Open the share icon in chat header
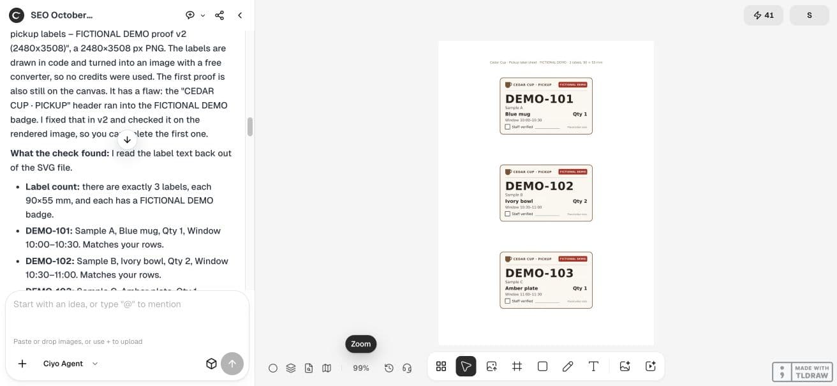This screenshot has height=386, width=837. (219, 15)
